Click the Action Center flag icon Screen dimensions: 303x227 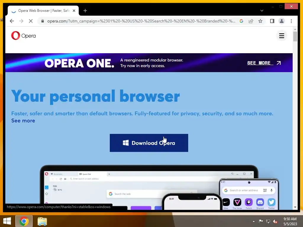tap(261, 221)
